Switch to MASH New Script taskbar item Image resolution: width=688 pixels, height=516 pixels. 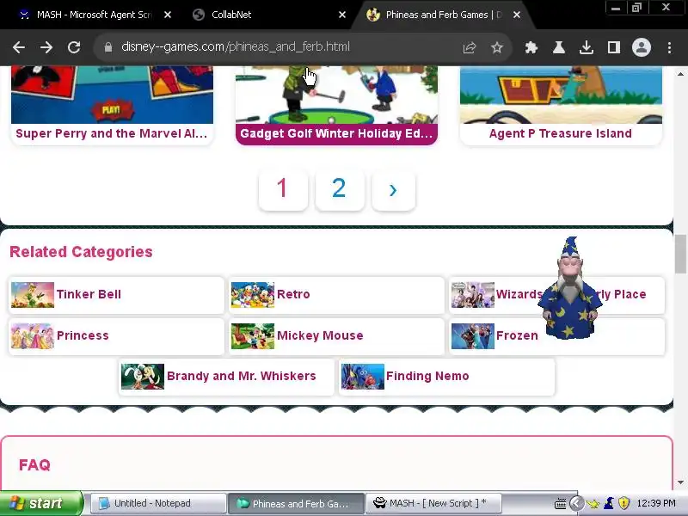coord(433,503)
